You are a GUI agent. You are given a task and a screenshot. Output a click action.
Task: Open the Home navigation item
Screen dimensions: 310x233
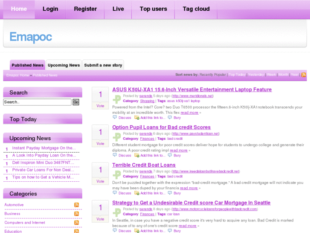[x=19, y=9]
